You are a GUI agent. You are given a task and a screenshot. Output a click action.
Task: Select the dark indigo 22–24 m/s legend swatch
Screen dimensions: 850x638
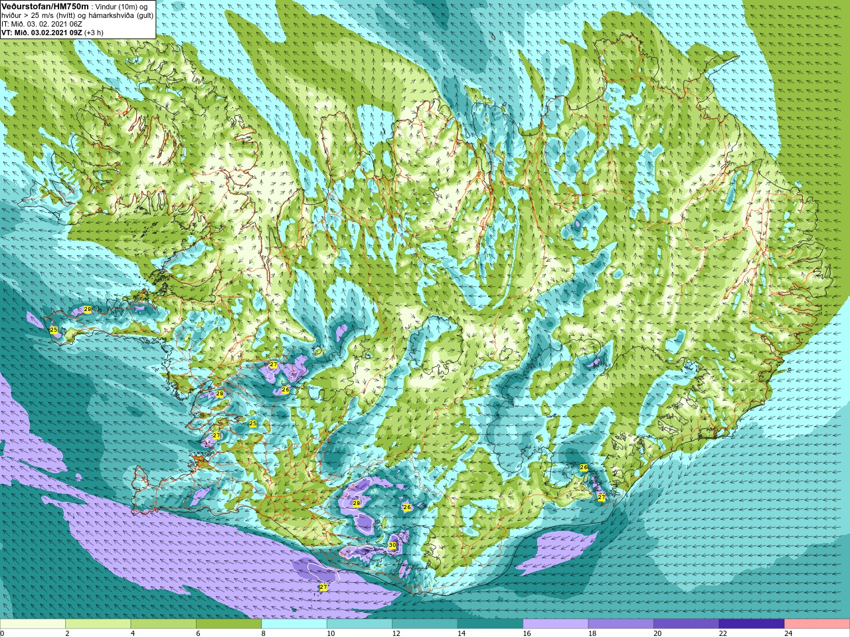pyautogui.click(x=752, y=624)
